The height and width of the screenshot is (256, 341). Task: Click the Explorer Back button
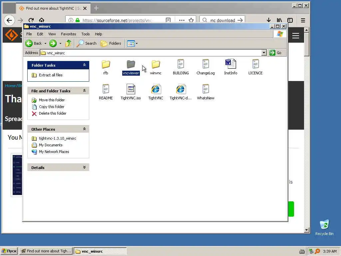pyautogui.click(x=34, y=43)
